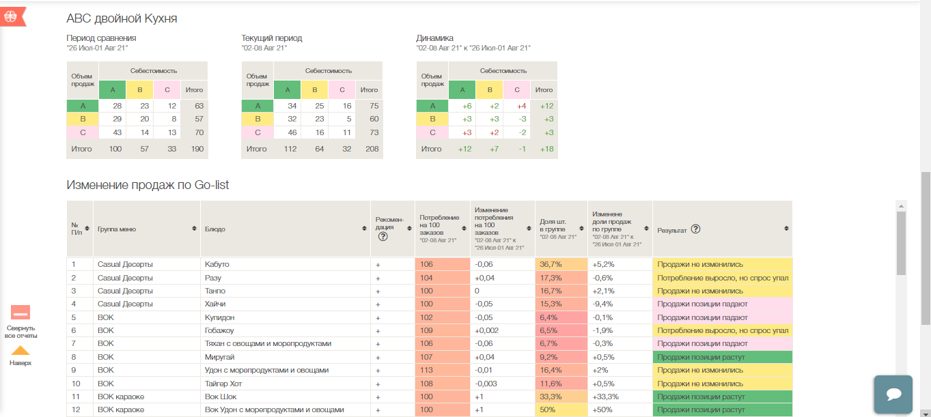Click the Разу dish cell
The height and width of the screenshot is (417, 931).
tap(286, 278)
